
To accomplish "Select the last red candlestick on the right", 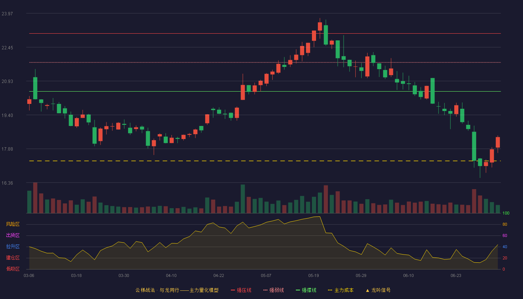I will pyautogui.click(x=498, y=142).
